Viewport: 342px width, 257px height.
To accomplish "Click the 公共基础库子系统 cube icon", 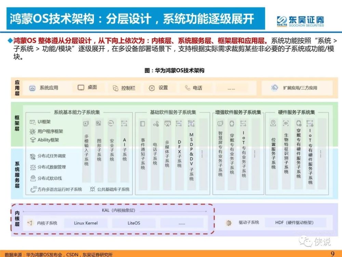I will 92,189.
